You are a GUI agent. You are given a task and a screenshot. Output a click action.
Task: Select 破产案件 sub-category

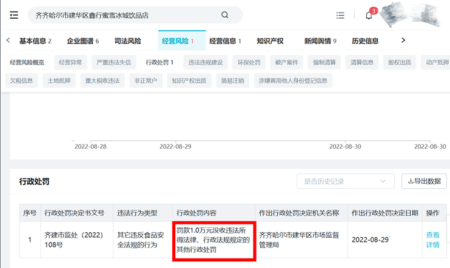(x=286, y=62)
